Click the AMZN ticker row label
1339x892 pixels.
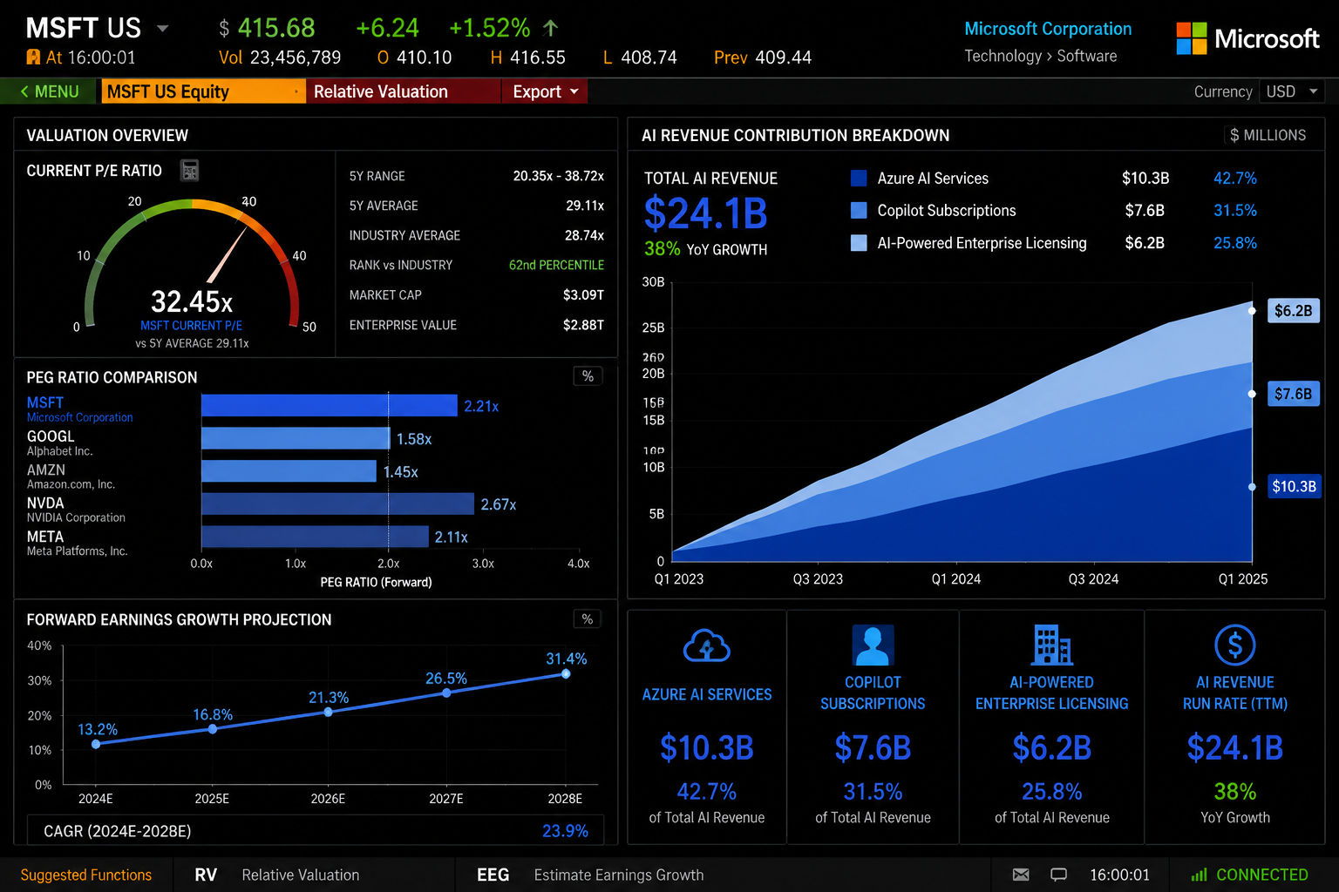click(x=46, y=470)
